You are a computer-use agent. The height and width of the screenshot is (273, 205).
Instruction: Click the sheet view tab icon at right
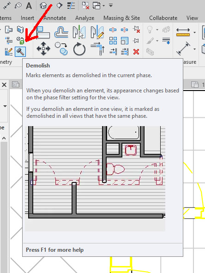click(195, 85)
